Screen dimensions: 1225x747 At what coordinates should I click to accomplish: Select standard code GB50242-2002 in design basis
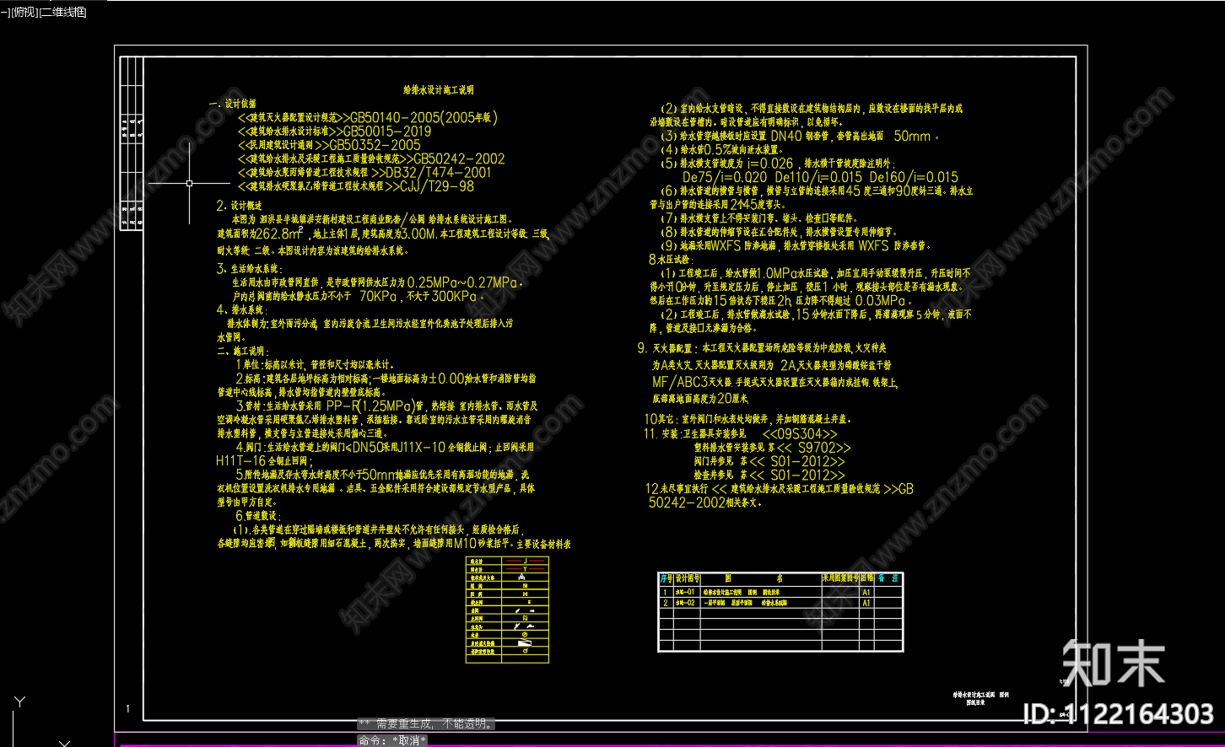coord(459,159)
